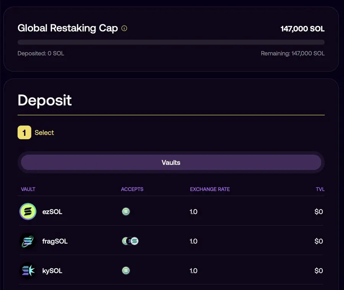Image resolution: width=344 pixels, height=290 pixels.
Task: Sort by the VAULT column header
Action: pos(28,189)
